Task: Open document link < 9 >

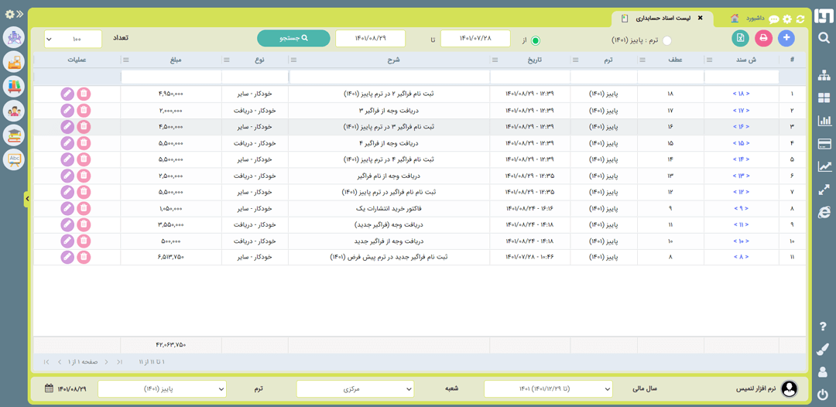Action: pyautogui.click(x=741, y=208)
